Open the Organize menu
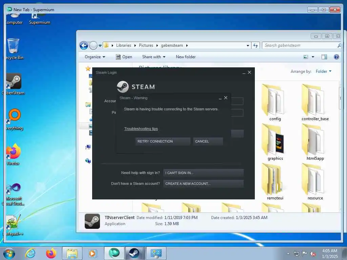 (95, 57)
